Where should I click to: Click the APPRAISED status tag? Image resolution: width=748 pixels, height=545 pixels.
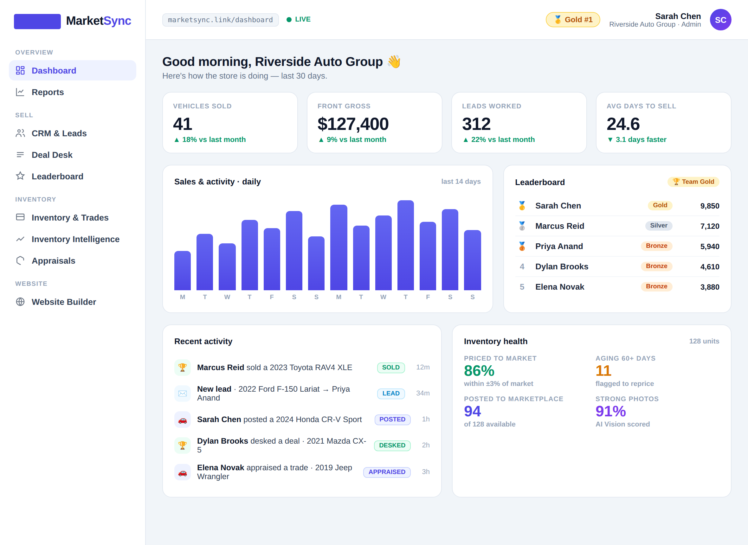pos(387,472)
